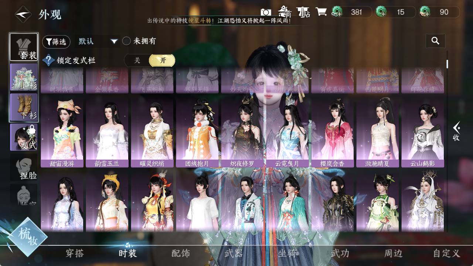Search outfits with the magnifier icon

(435, 41)
